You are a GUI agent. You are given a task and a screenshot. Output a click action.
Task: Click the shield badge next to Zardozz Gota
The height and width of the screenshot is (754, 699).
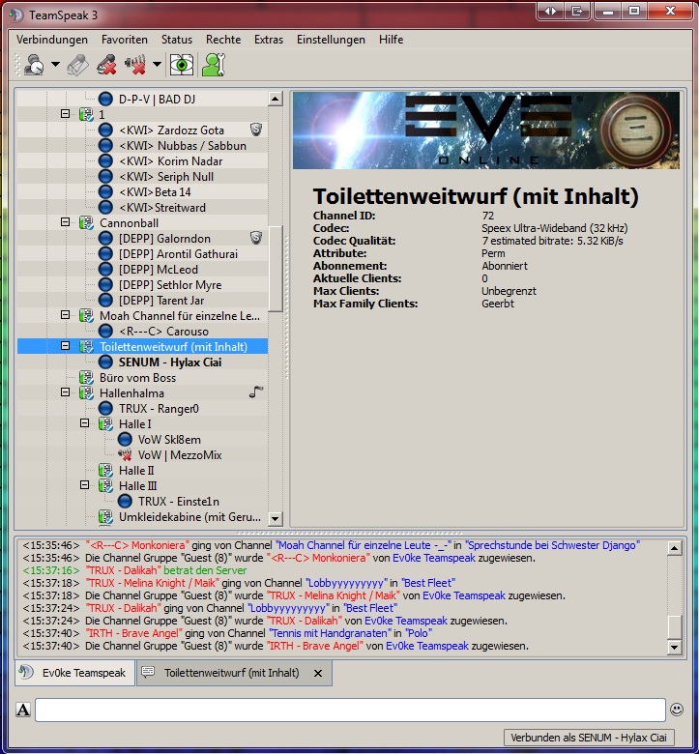point(256,130)
